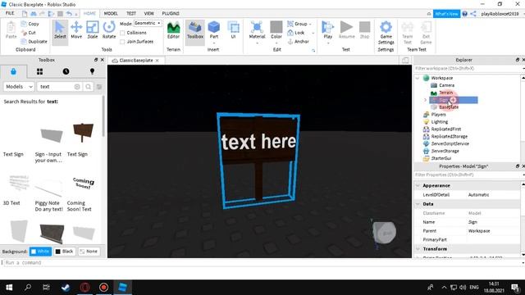
Task: Lock the selection with Lock tool
Action: pyautogui.click(x=296, y=33)
